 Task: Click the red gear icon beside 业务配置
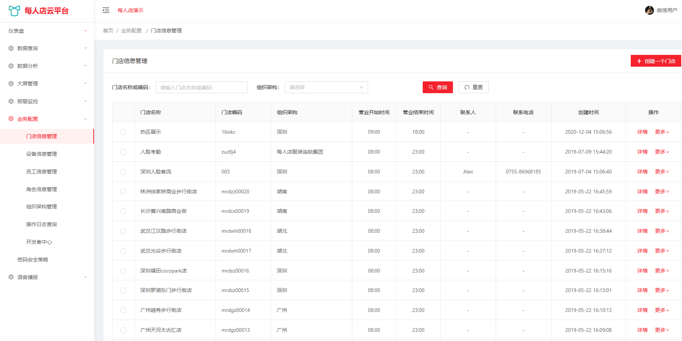pyautogui.click(x=11, y=119)
